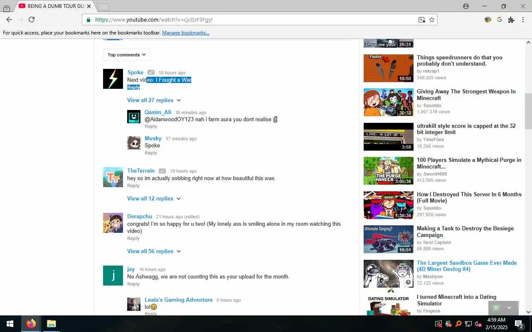Open Things speedrunners do video thumbnail
Screen dimensions: 532x332
(389, 68)
